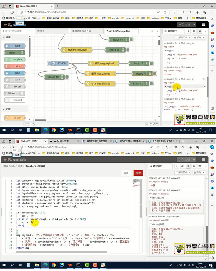Open File Explorer from lower taskbar

pyautogui.click(x=37, y=265)
